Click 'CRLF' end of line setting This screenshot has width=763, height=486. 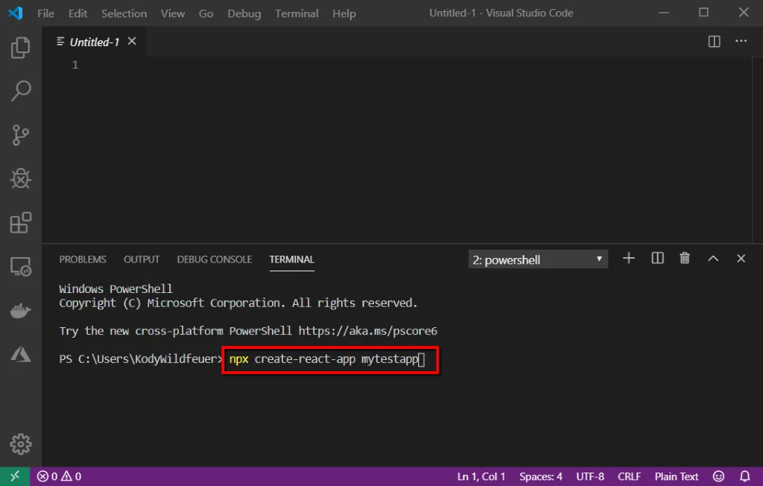click(x=629, y=476)
